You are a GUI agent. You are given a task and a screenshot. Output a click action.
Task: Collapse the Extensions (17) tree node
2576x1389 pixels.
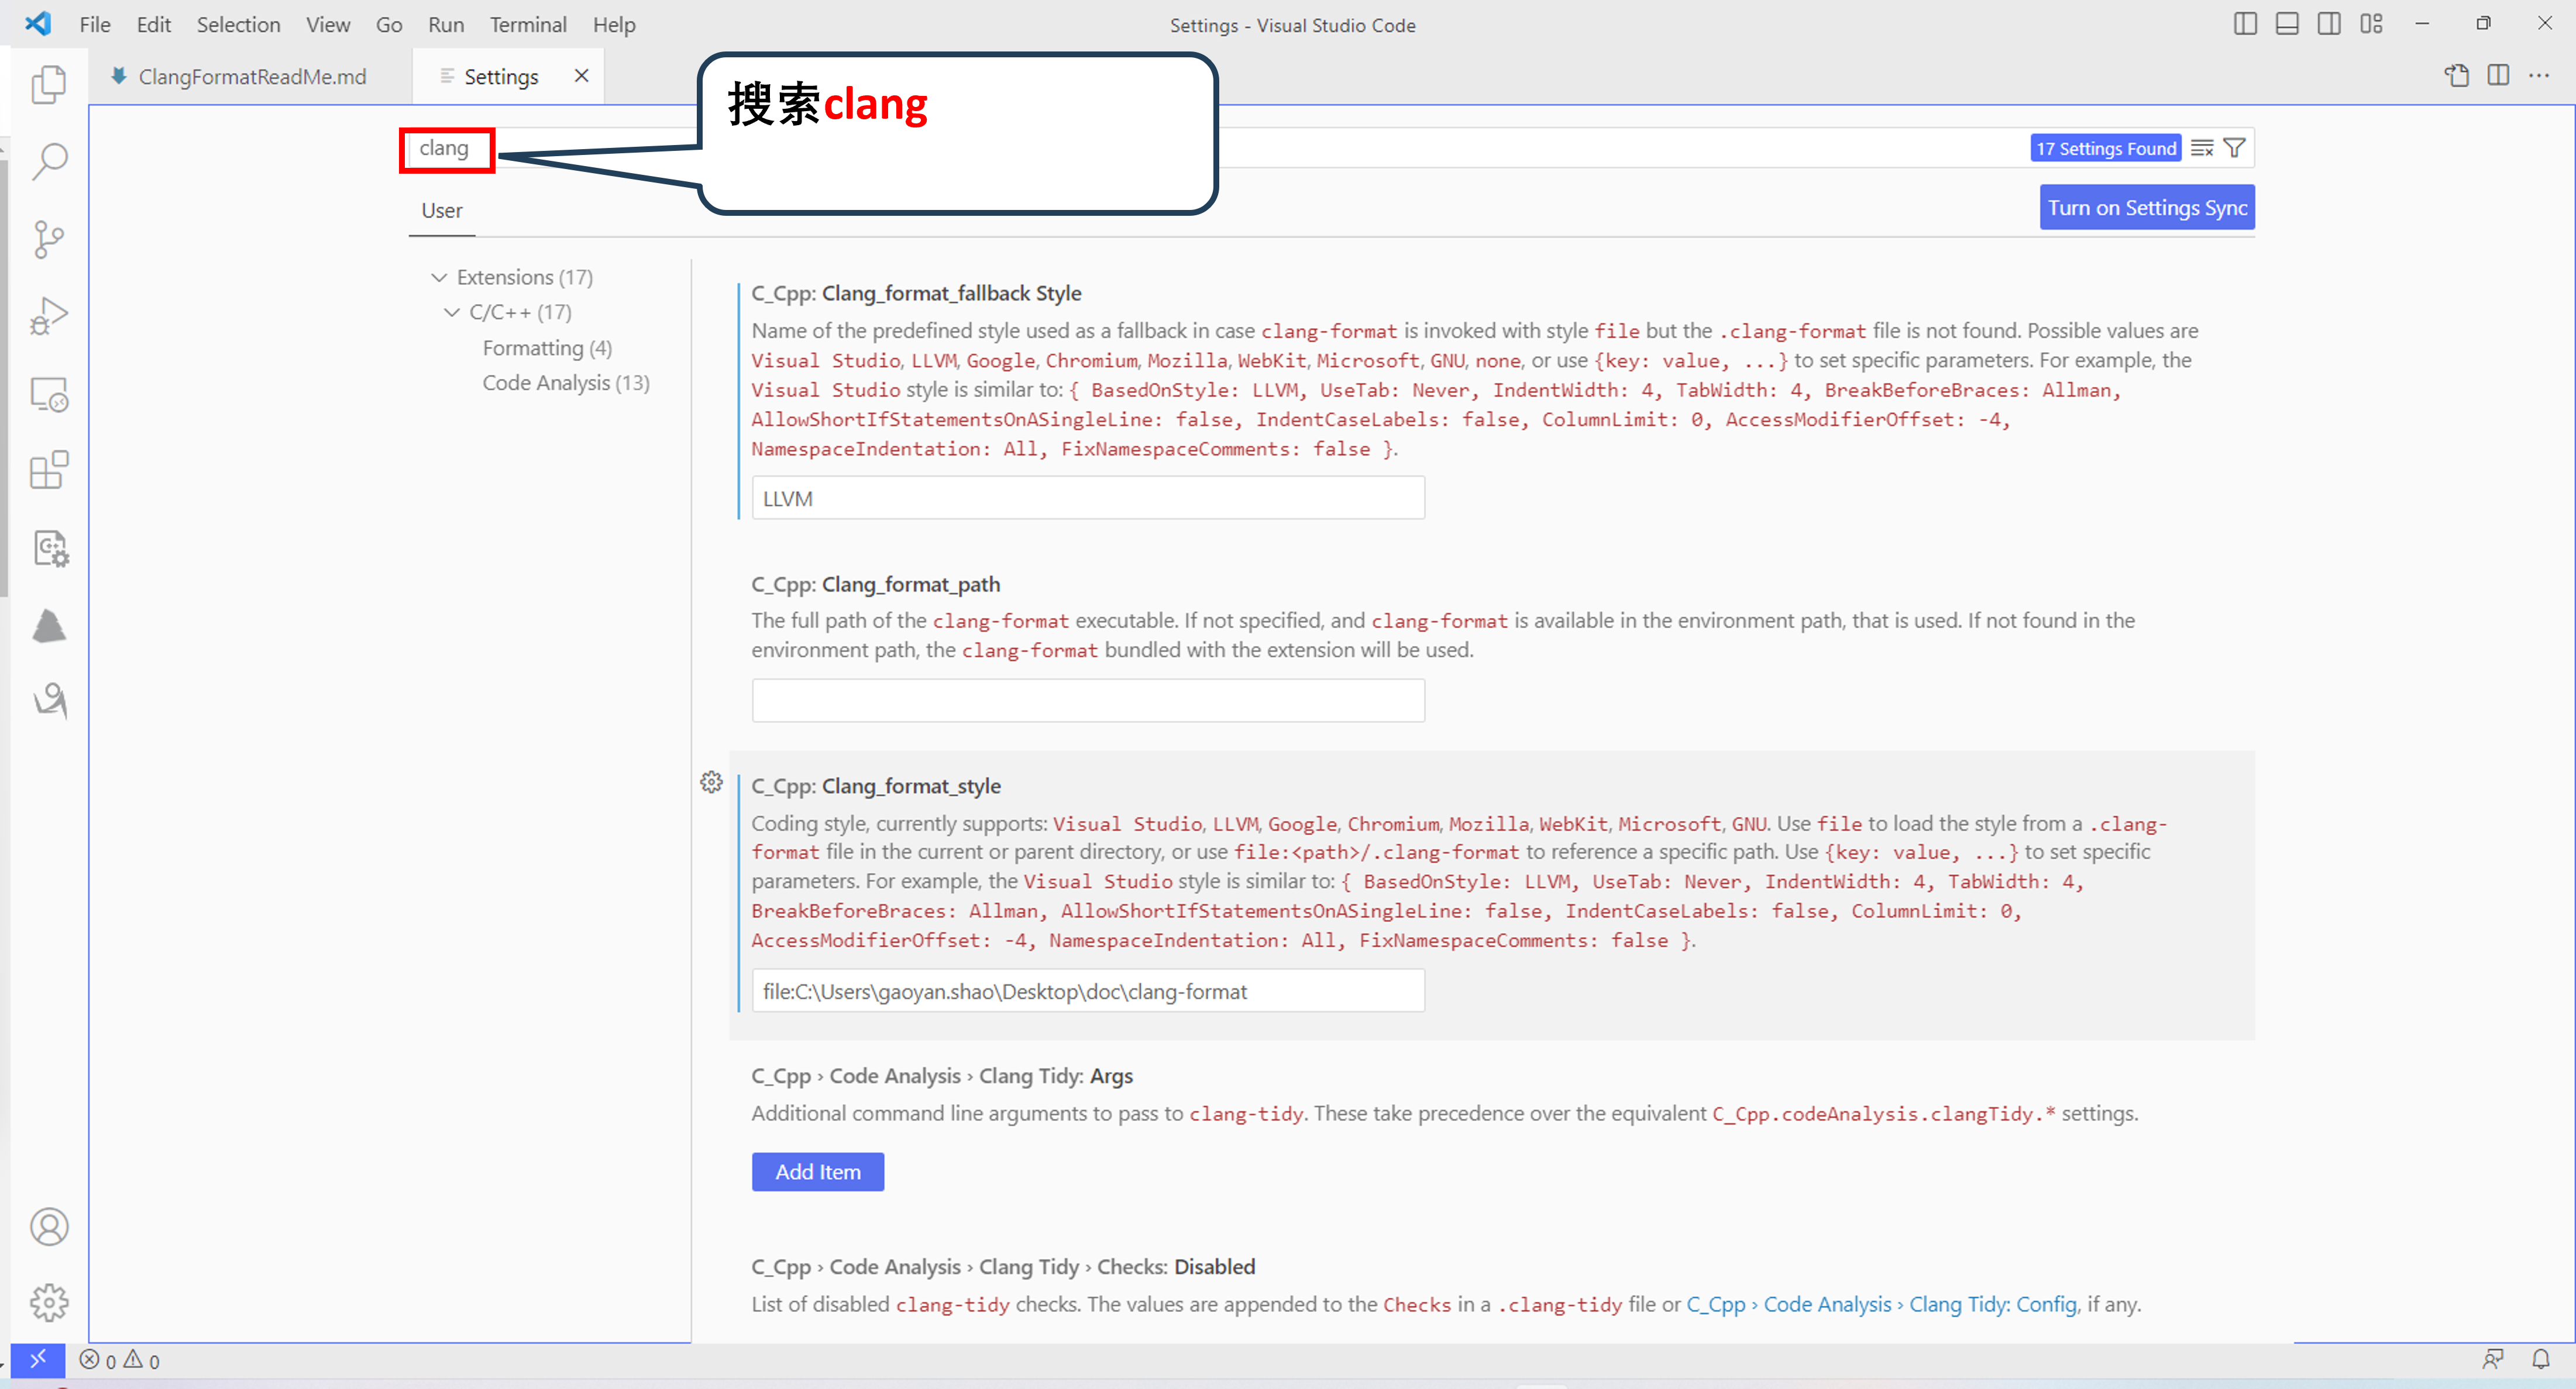click(439, 277)
